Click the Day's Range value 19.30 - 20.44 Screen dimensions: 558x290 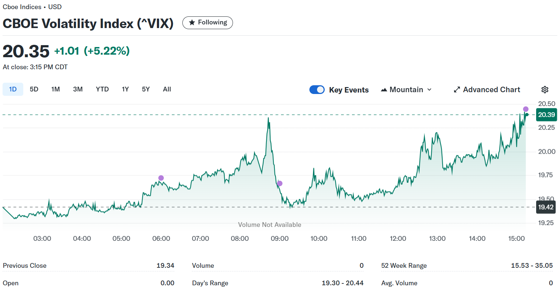[343, 283]
